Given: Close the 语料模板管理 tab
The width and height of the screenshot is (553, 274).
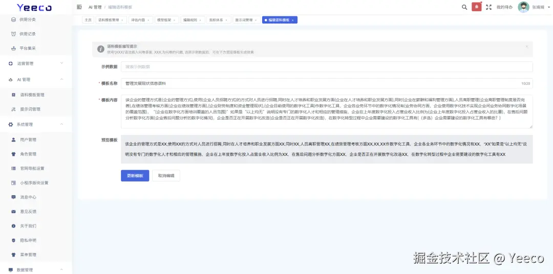Looking at the screenshot, I should tap(122, 20).
